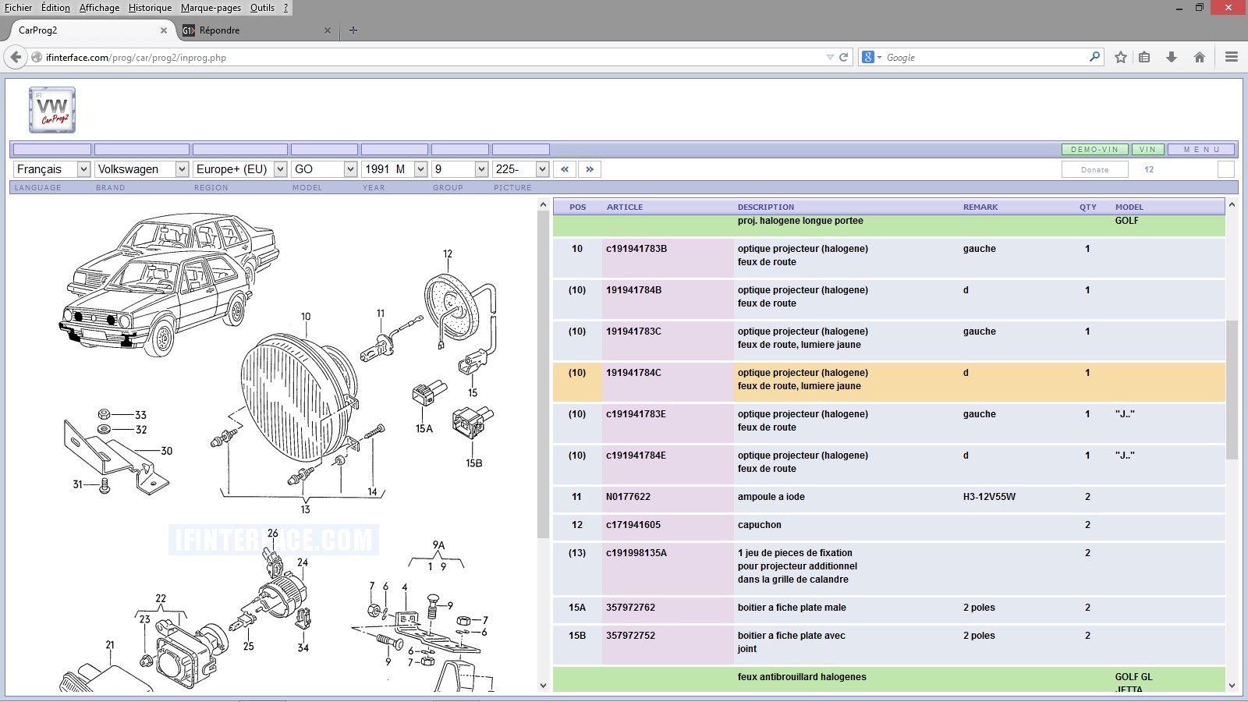Click the parts table scroll-up arrow
1248x702 pixels.
pos(1232,205)
